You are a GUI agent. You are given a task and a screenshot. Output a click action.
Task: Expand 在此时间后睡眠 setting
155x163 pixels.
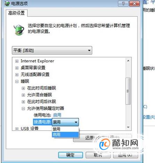click(x=23, y=88)
